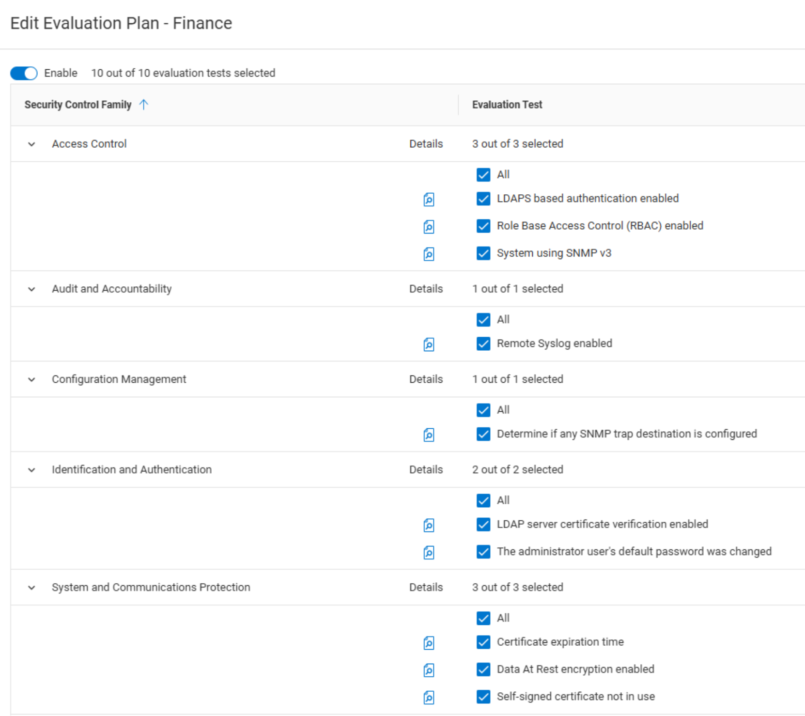Open details icon for Role Base Access Control
Image resolution: width=805 pixels, height=716 pixels.
click(429, 226)
